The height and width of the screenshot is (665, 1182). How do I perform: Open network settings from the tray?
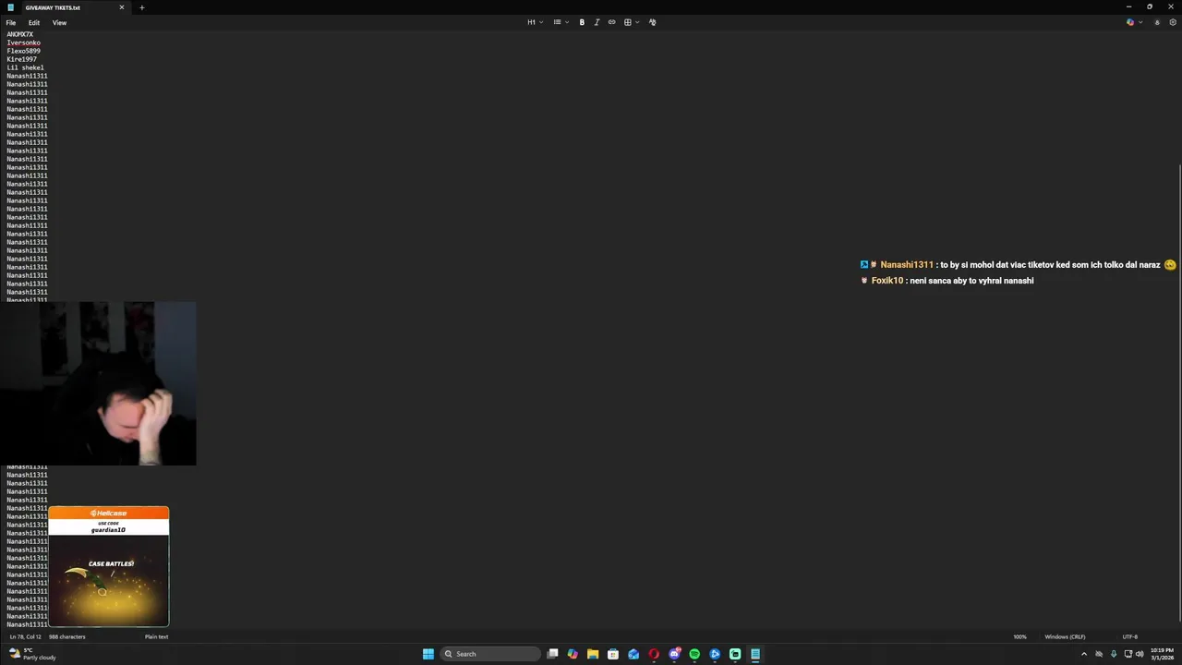coord(1128,654)
